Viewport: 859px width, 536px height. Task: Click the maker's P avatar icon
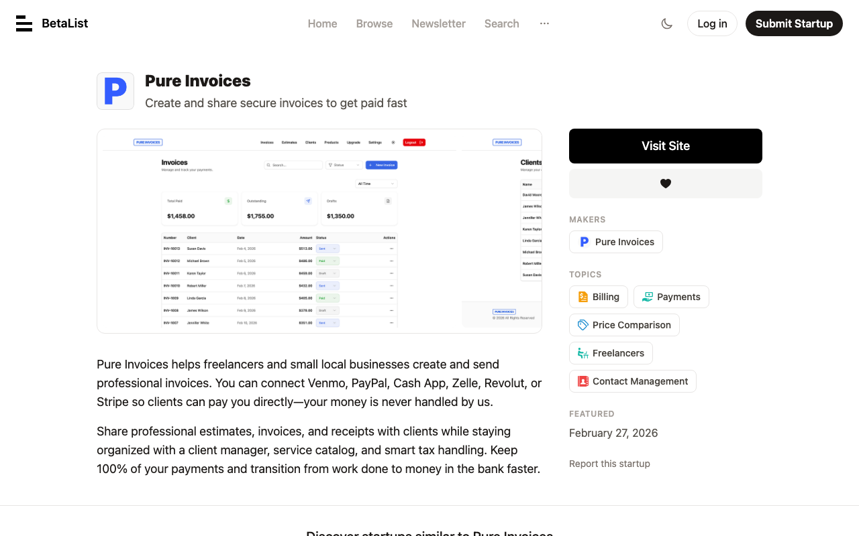coord(584,242)
